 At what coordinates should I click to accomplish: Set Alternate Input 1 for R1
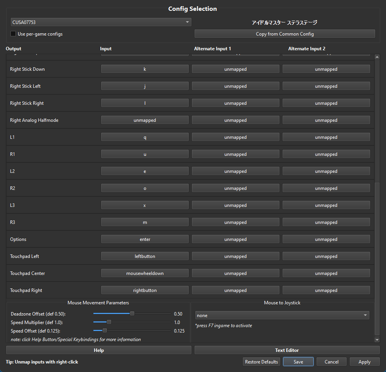point(235,154)
